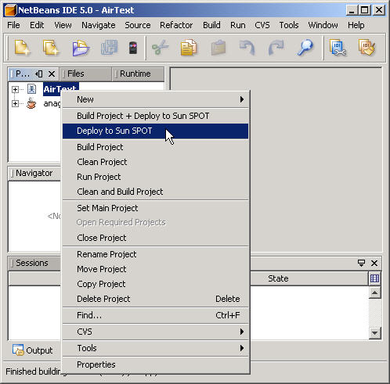Click the Sun SPOT device toolbar icon
390x384 pixels.
pyautogui.click(x=133, y=48)
